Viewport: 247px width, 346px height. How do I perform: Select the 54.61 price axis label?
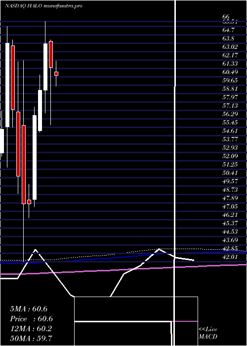230,130
